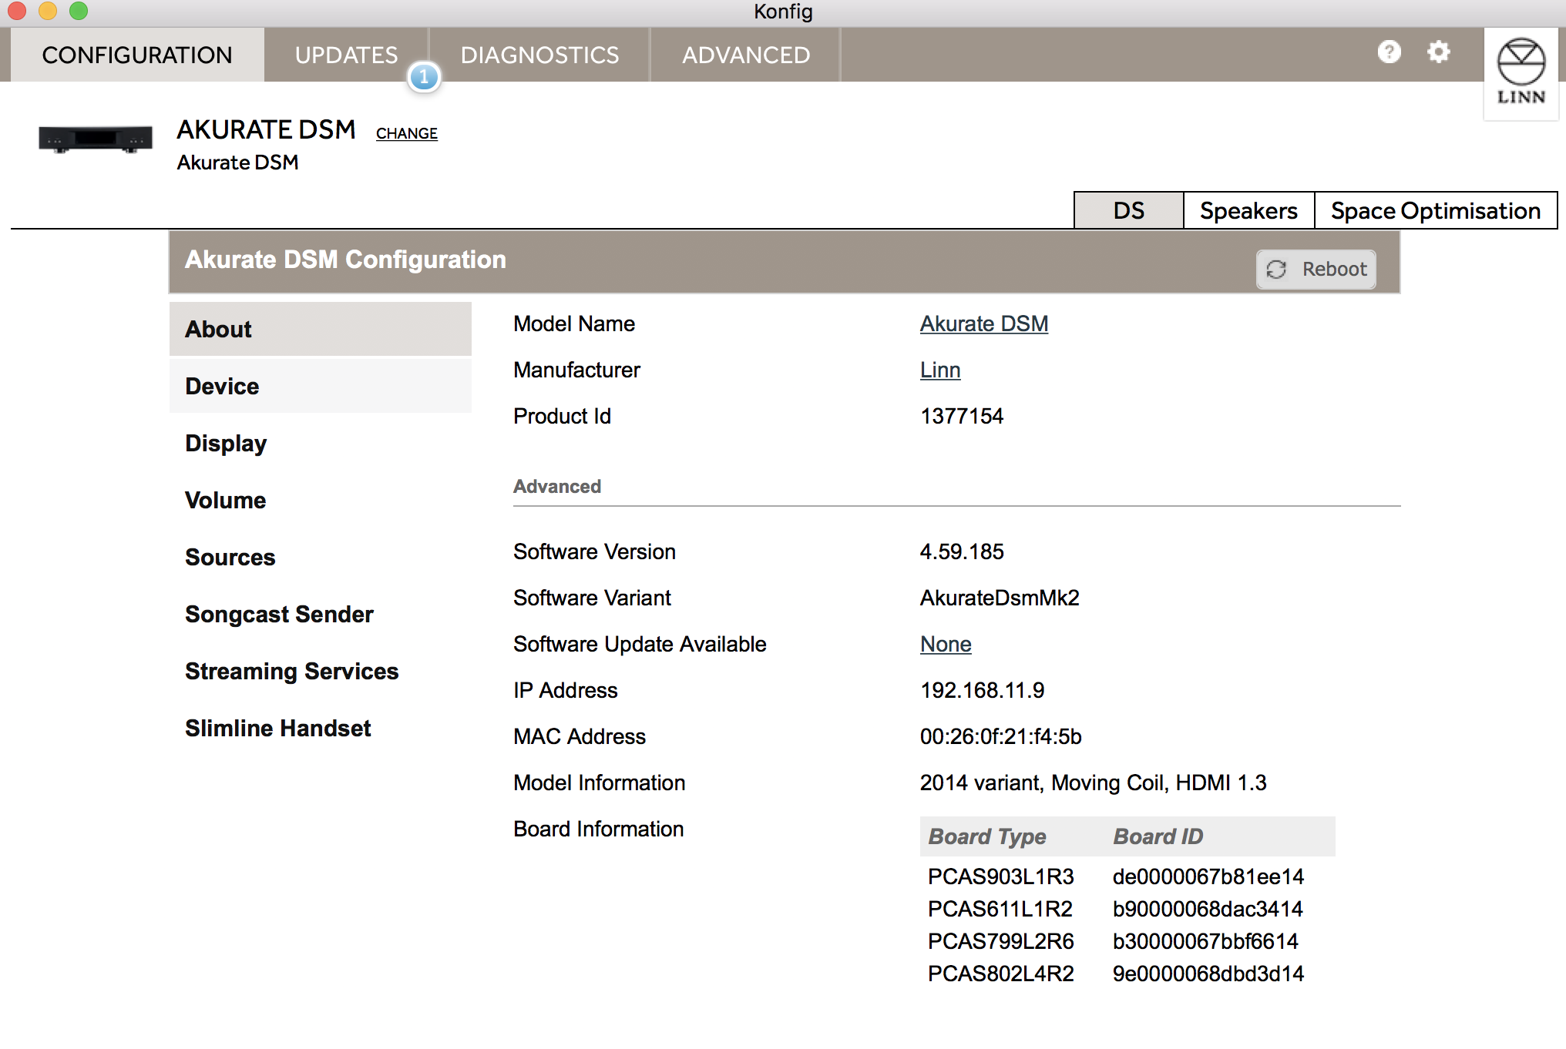Click the Akurate DSM device thumbnail
The image size is (1566, 1049).
(96, 139)
